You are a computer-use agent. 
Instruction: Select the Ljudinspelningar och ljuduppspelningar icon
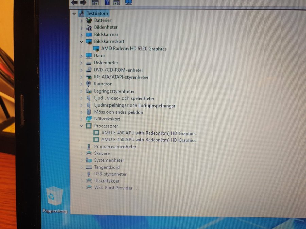tap(89, 105)
